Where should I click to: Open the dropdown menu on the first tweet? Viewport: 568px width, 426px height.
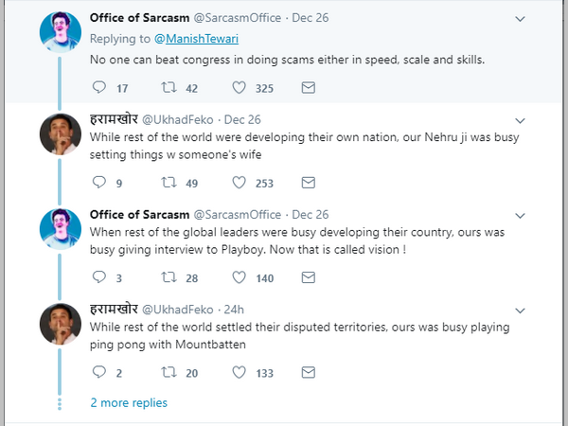click(519, 19)
